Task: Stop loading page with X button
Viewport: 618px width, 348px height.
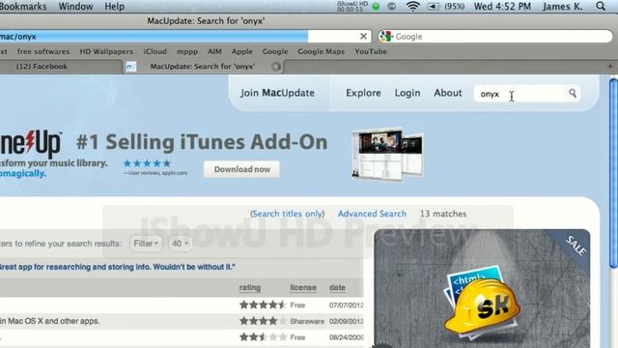Action: coord(363,37)
